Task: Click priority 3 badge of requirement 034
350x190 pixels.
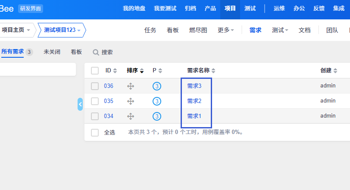Action: point(157,116)
